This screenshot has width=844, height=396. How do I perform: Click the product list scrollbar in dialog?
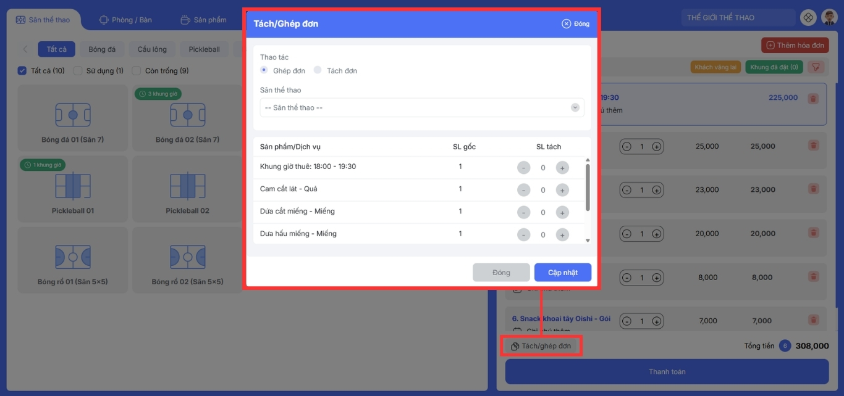tap(588, 188)
